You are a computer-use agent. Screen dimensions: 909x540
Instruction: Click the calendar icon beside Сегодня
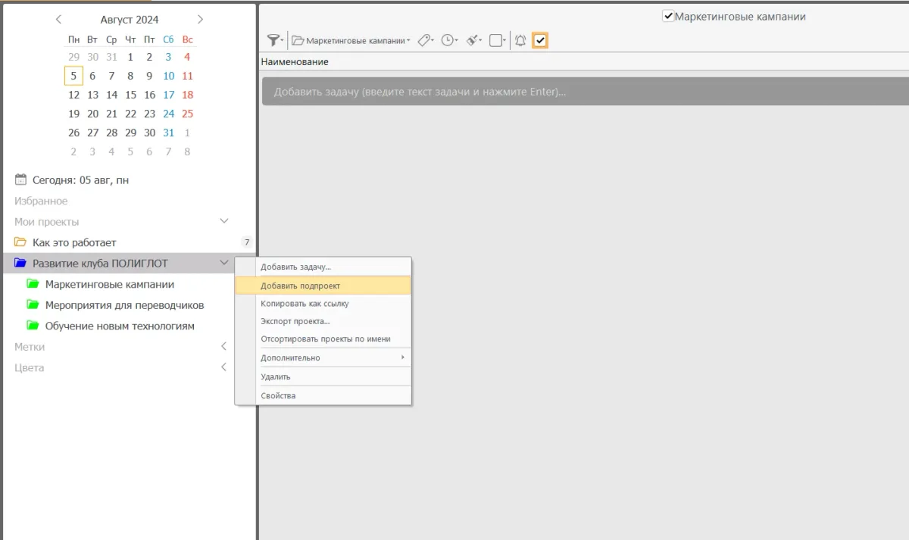coord(21,180)
